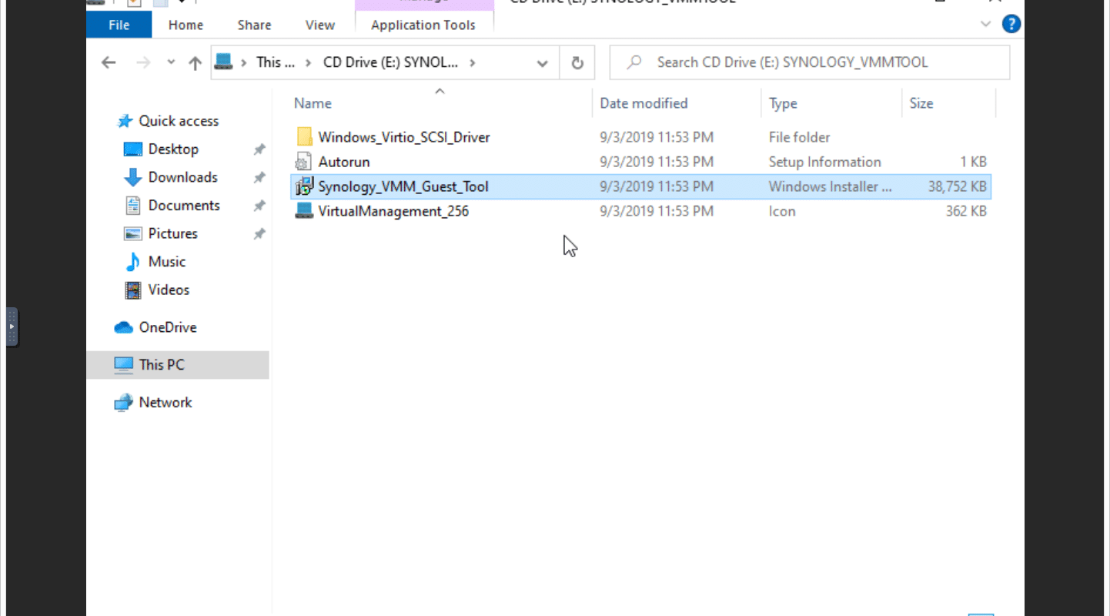Open the Share ribbon tab

pyautogui.click(x=254, y=25)
